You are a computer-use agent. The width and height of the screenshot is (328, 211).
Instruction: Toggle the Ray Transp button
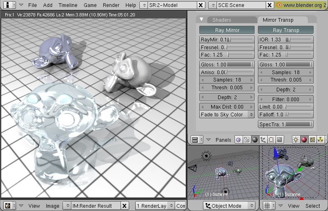pyautogui.click(x=286, y=30)
